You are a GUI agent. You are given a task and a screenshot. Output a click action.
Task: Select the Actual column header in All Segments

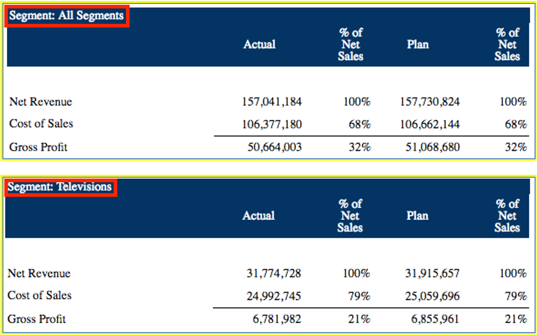pyautogui.click(x=260, y=45)
